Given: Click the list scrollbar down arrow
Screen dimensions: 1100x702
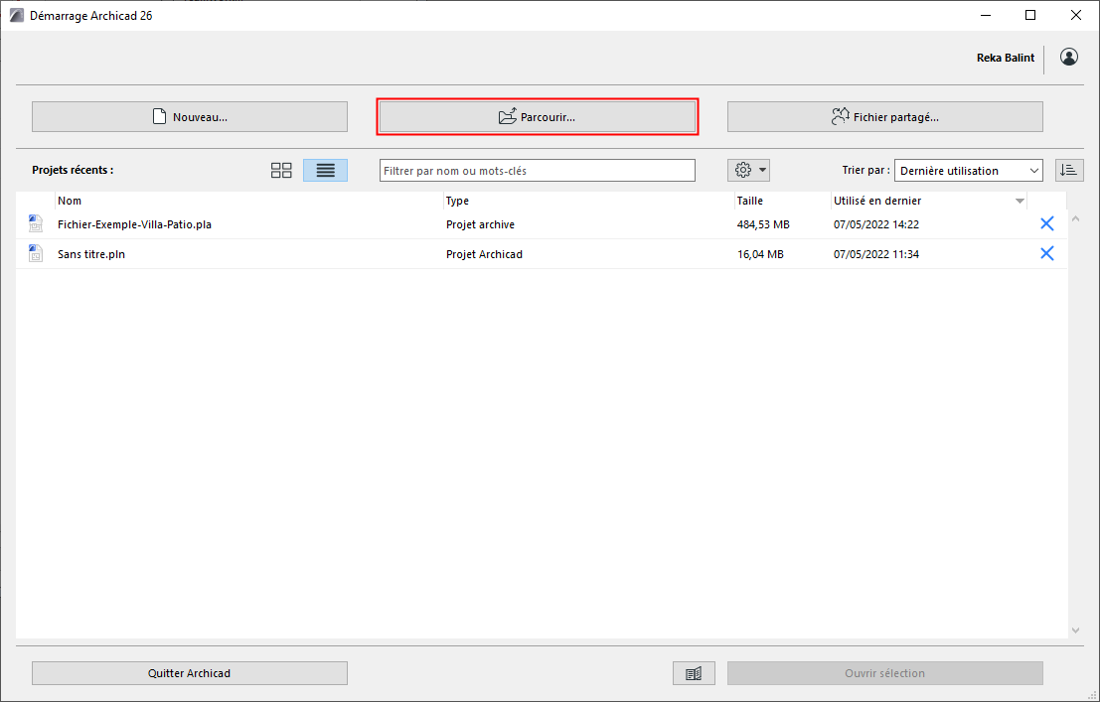Looking at the screenshot, I should click(1075, 631).
